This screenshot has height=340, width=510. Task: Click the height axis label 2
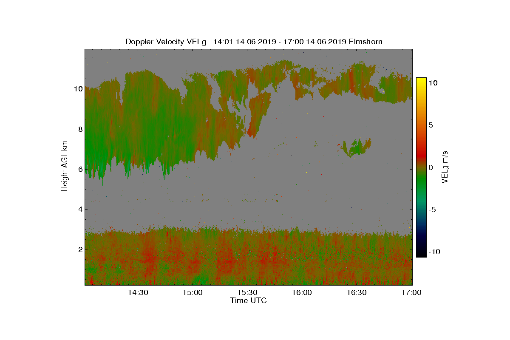79,249
